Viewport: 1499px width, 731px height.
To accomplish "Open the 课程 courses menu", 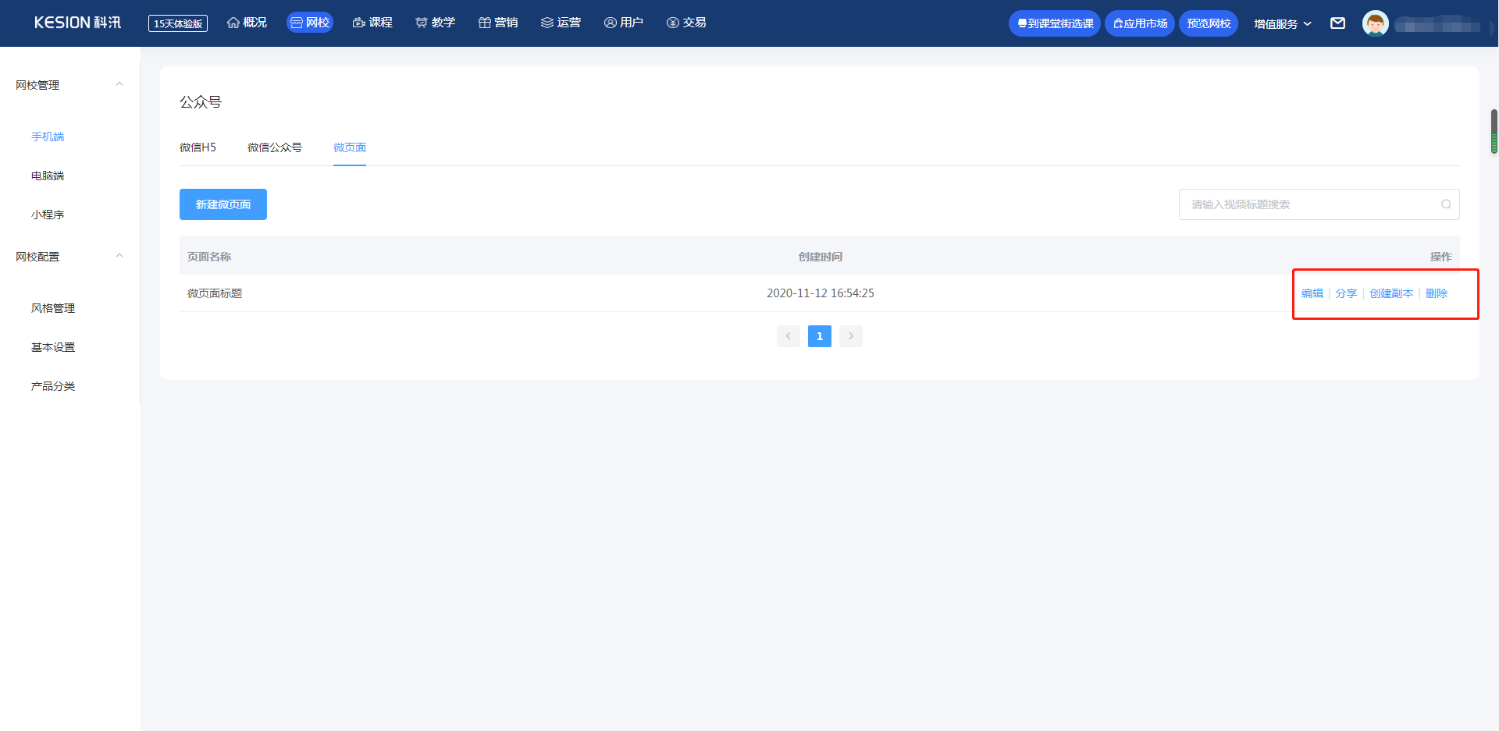I will pyautogui.click(x=372, y=23).
